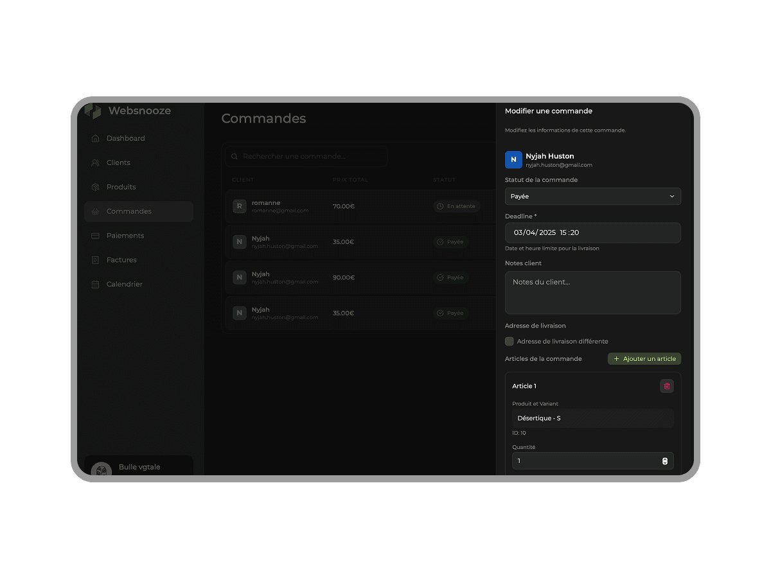Enable different delivery address checkbox
The height and width of the screenshot is (578, 771).
coord(510,342)
